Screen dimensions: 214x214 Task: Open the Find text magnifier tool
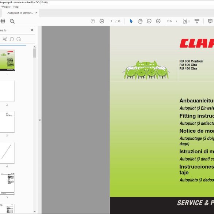point(12,21)
